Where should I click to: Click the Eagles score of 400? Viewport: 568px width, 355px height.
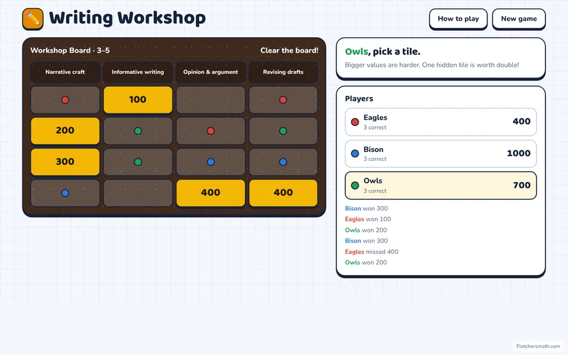(x=521, y=121)
